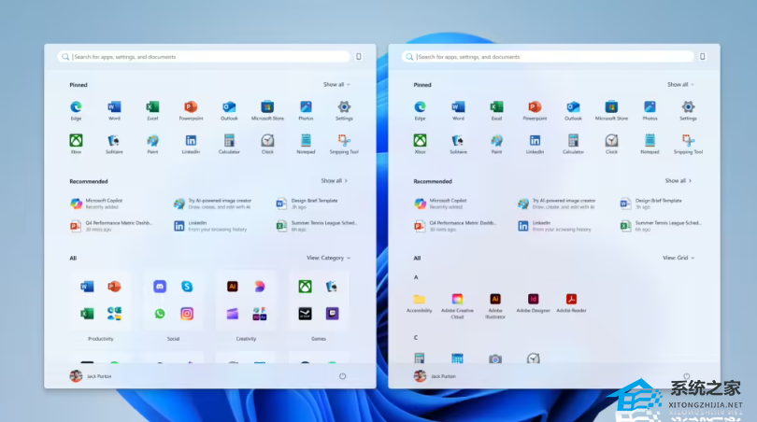Expand Pinned Show all in the left menu
Screen dimensions: 757x422
pos(336,85)
